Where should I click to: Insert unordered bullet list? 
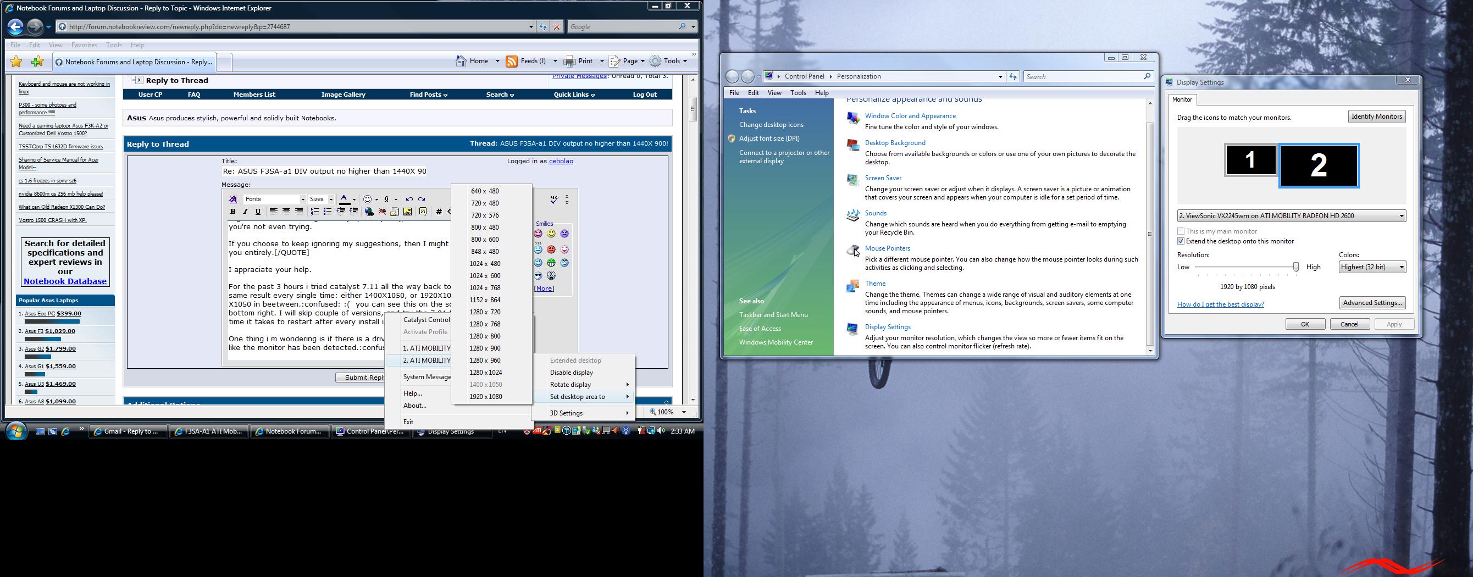328,212
